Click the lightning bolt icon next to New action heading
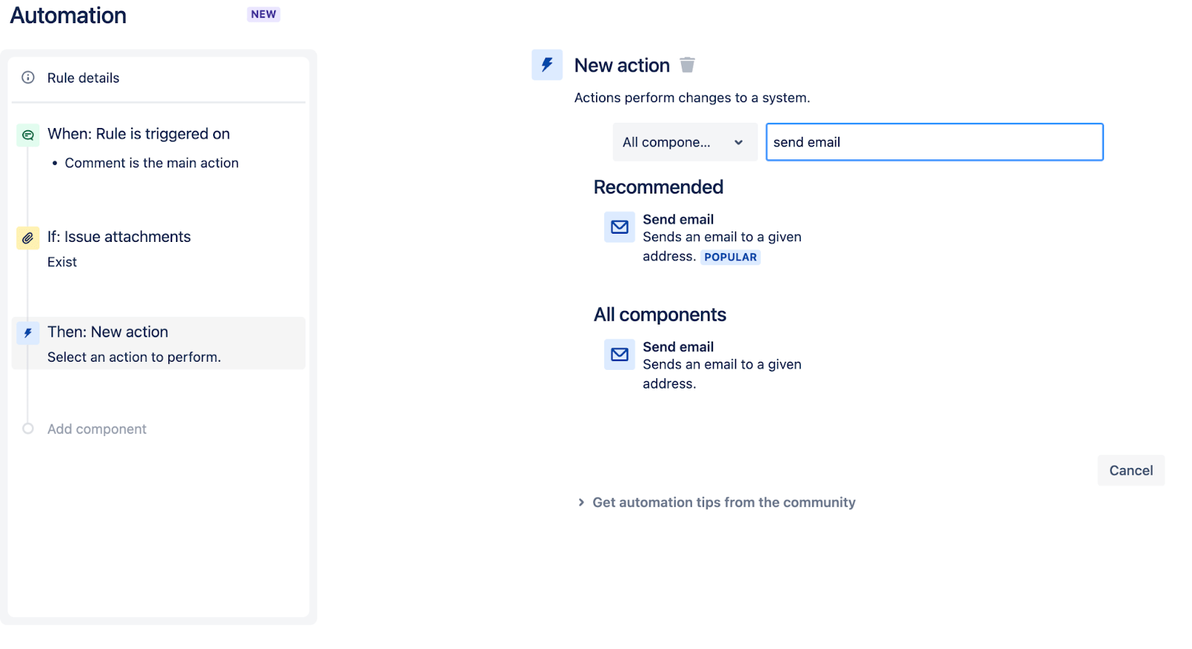 [547, 65]
